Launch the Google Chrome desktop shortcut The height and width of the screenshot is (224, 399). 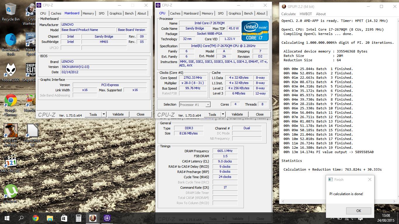[x=11, y=105]
